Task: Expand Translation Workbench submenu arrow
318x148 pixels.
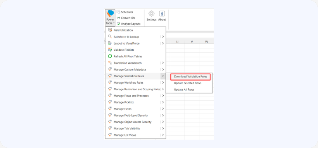Action: click(163, 63)
